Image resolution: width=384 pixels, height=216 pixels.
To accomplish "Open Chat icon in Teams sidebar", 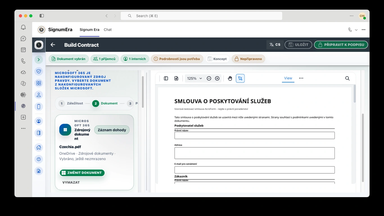I will 23,39.
